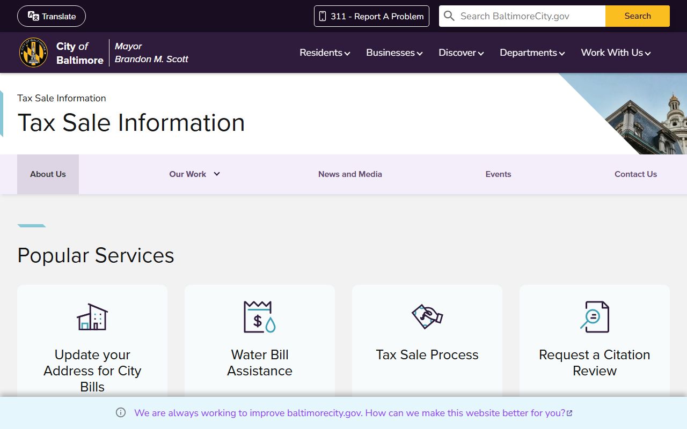The image size is (687, 429).
Task: Expand the Businesses dropdown menu
Action: pos(394,53)
